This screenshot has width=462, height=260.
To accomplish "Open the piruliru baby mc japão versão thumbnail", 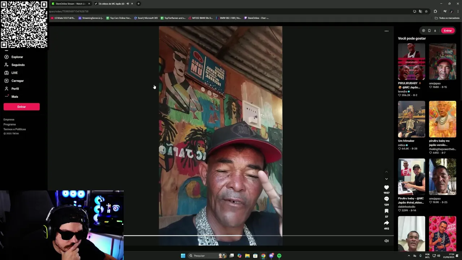I will tap(443, 119).
